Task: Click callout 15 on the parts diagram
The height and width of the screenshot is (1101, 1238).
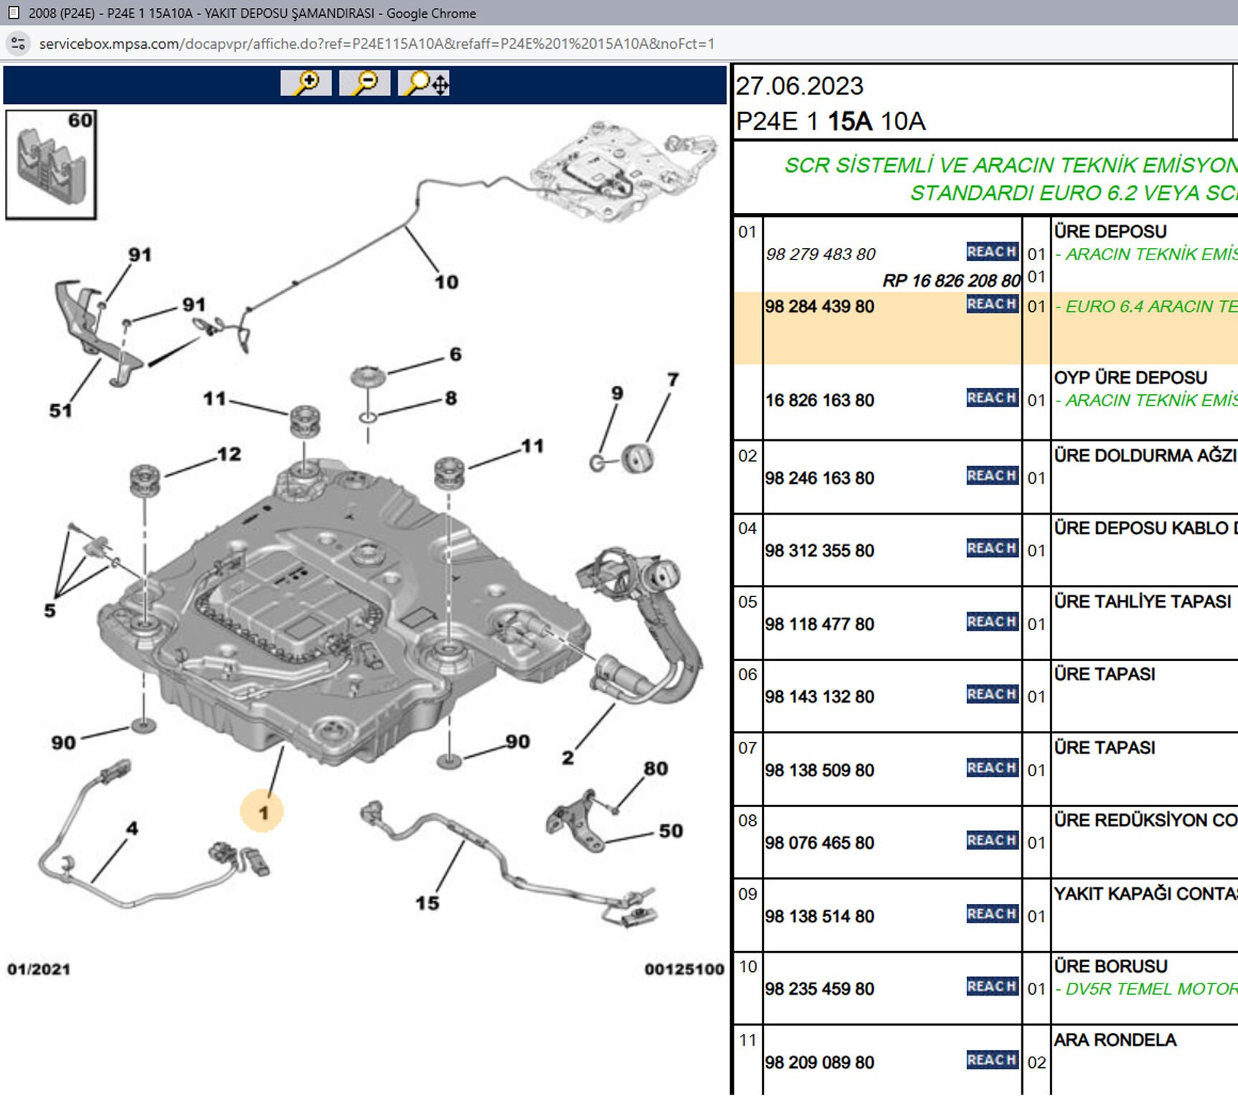Action: click(427, 903)
